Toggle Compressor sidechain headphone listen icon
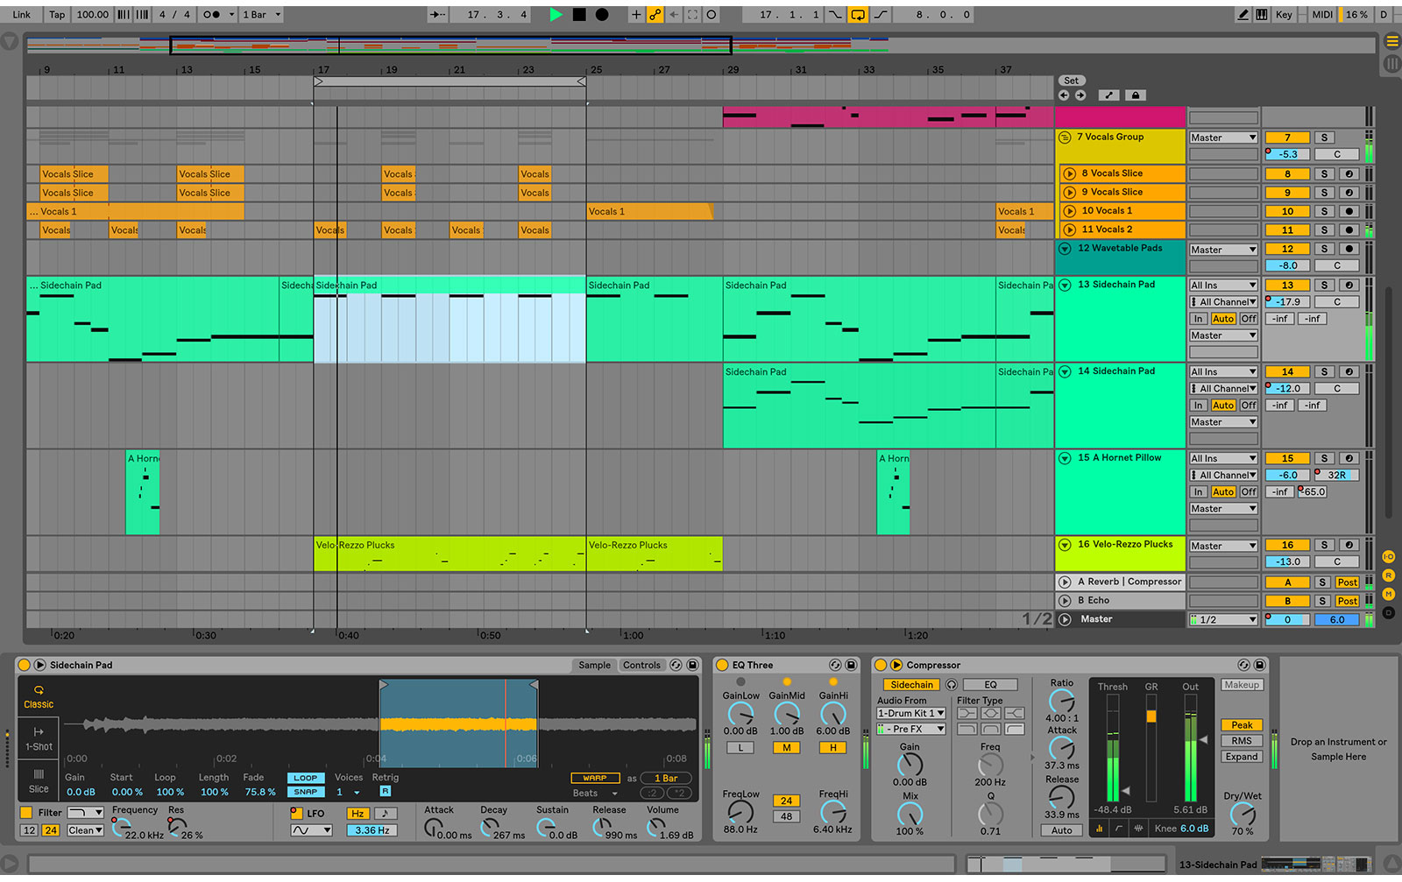Image resolution: width=1402 pixels, height=882 pixels. 952,685
